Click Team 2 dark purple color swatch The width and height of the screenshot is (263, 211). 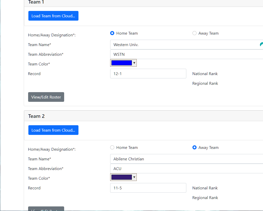pos(122,177)
